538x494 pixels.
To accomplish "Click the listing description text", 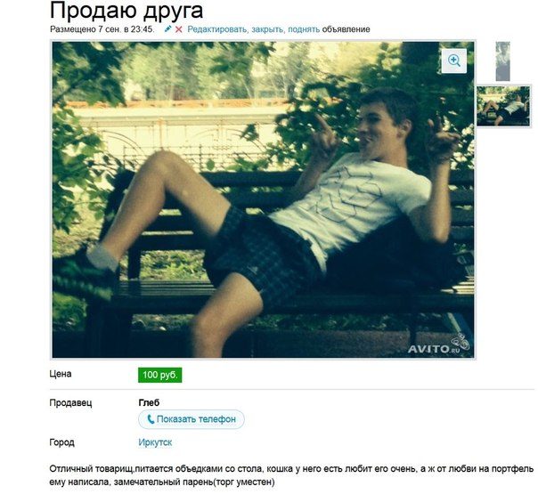I will point(291,475).
